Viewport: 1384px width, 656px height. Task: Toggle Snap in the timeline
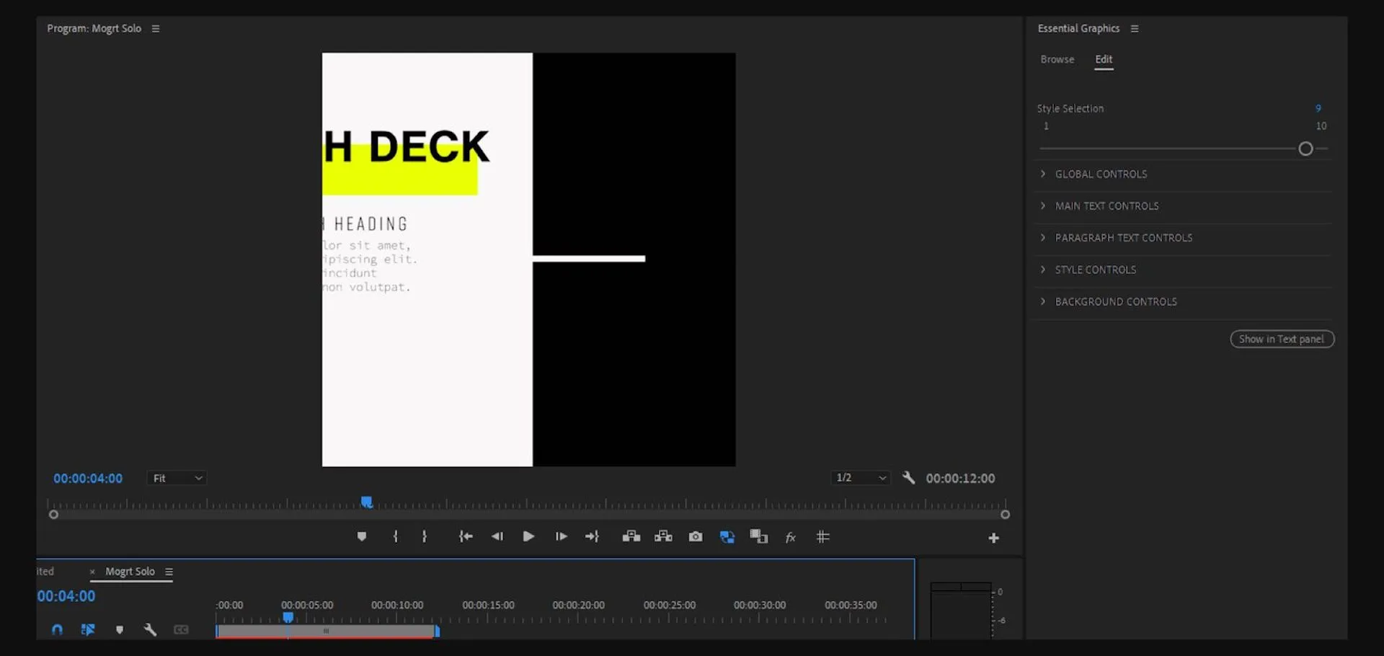(x=58, y=629)
